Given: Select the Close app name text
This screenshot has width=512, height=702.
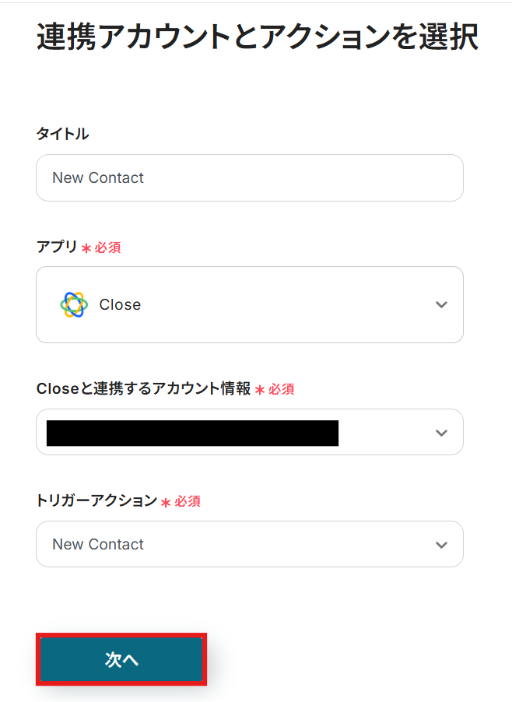Looking at the screenshot, I should click(x=120, y=305).
